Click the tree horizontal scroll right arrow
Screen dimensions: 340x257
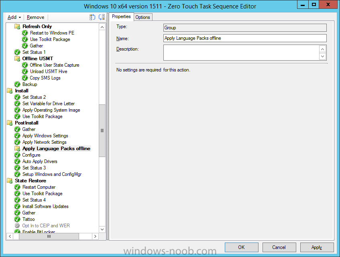(x=95, y=236)
